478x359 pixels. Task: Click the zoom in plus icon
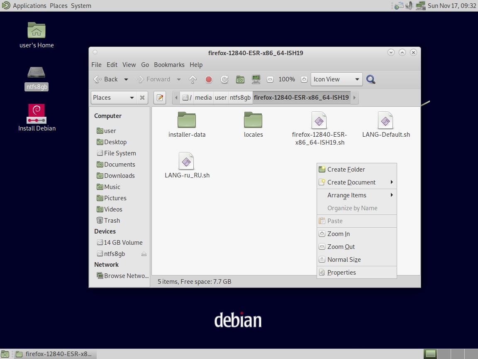click(x=304, y=79)
